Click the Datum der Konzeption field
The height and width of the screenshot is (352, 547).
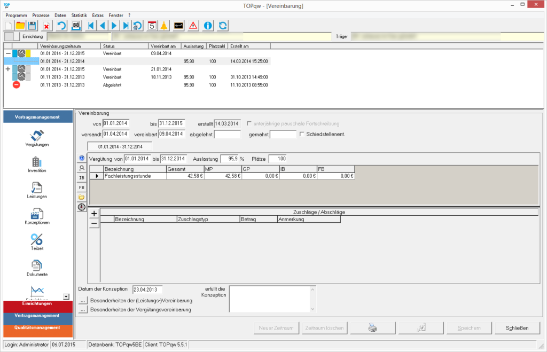147,290
